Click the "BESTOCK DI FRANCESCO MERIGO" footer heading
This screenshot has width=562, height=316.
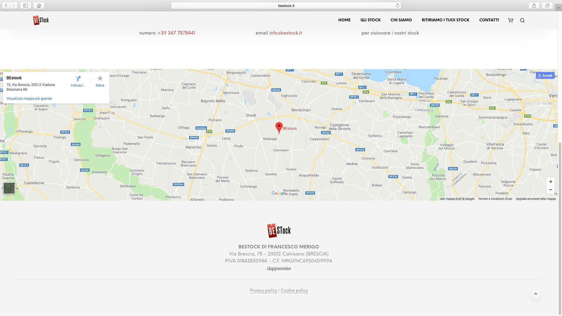click(x=279, y=247)
